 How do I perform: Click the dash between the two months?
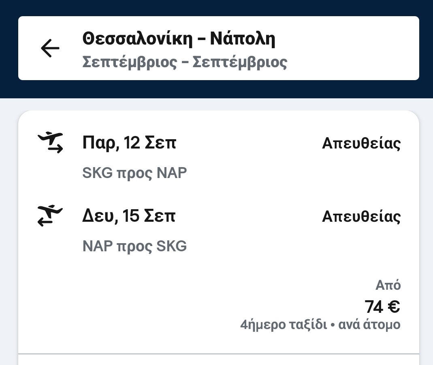coord(185,63)
